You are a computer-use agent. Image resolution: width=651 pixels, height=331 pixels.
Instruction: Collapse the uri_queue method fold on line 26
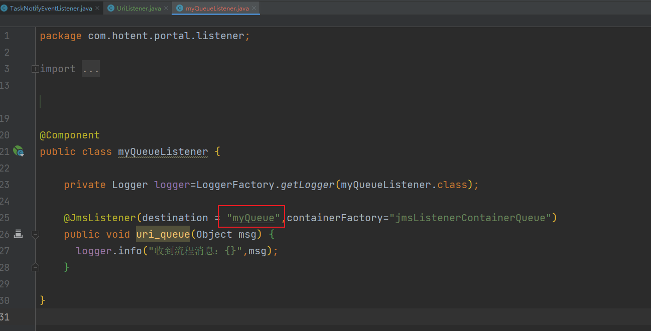(35, 234)
